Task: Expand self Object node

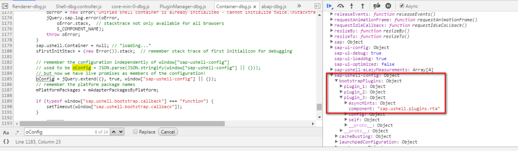Action: [x=346, y=120]
